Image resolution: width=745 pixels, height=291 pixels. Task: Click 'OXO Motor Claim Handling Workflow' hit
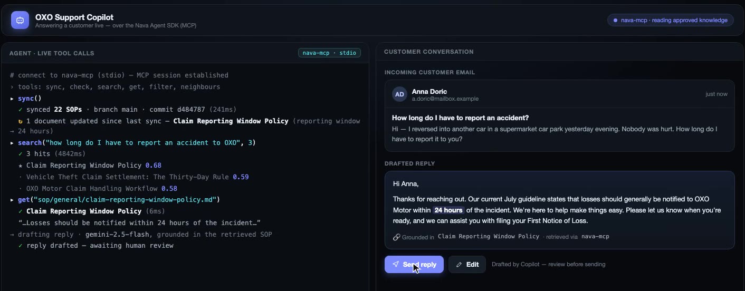(92, 188)
